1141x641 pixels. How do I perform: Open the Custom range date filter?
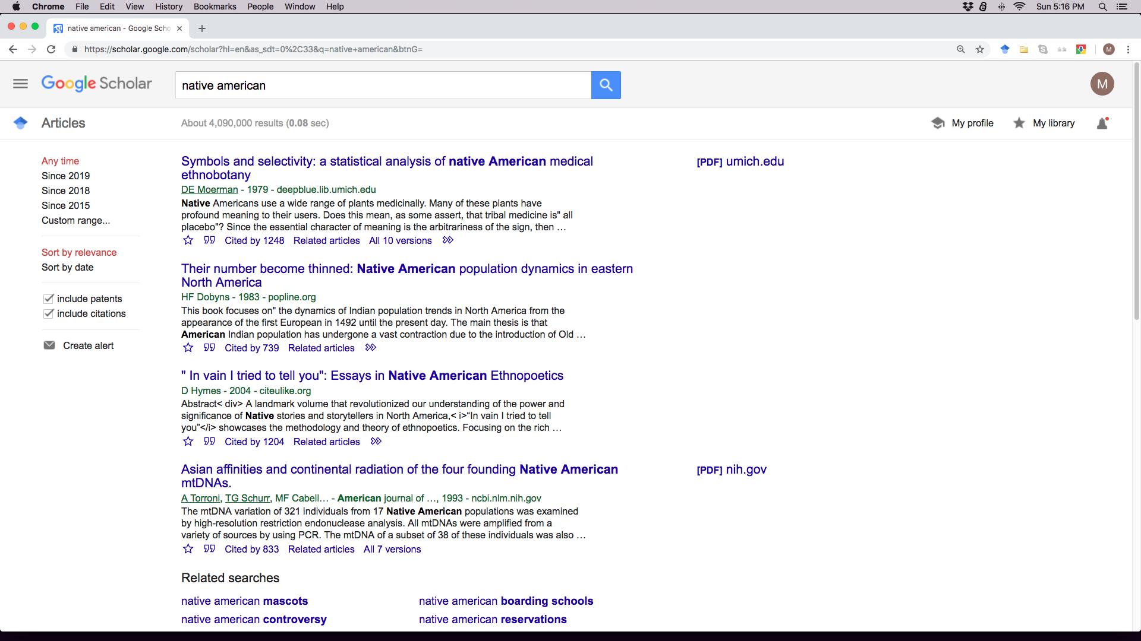coord(75,220)
